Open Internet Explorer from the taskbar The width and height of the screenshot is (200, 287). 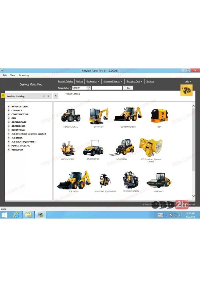tap(16, 215)
